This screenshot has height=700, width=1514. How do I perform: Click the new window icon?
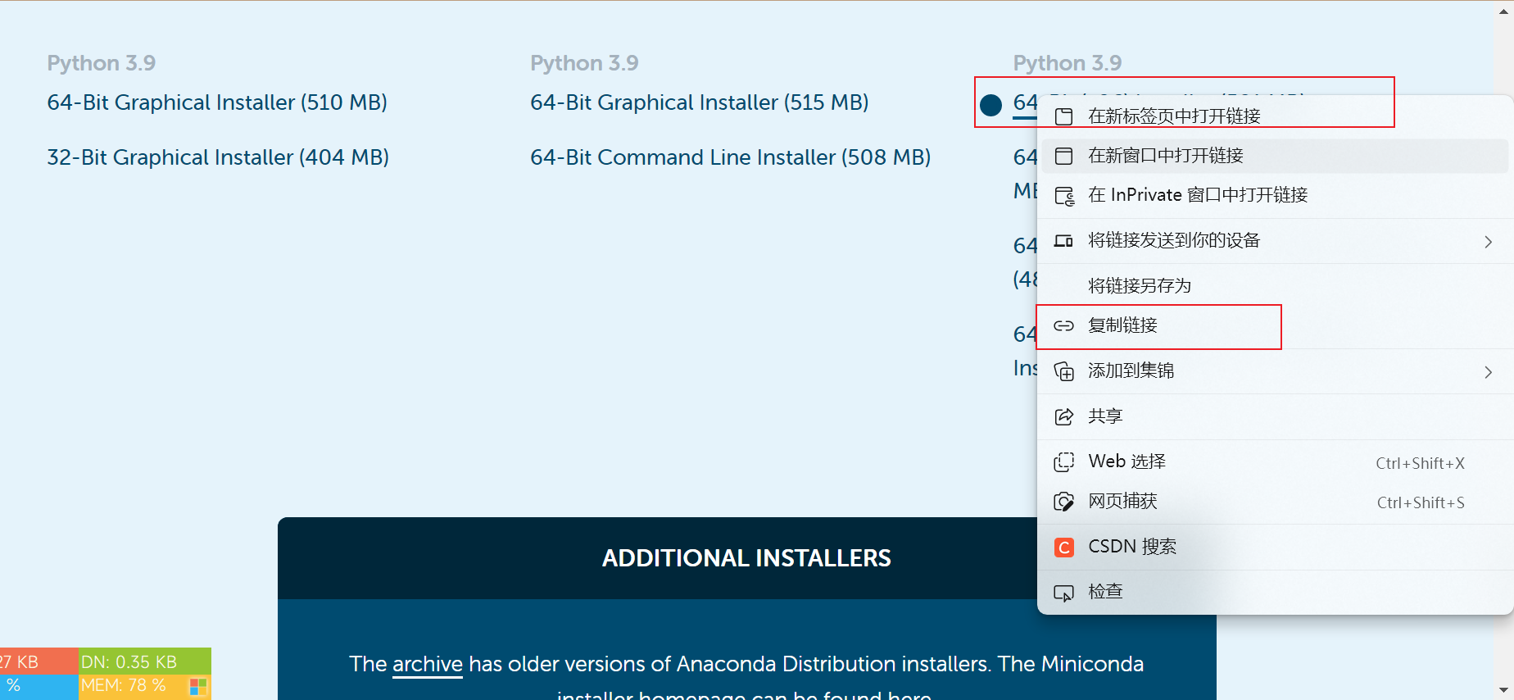click(x=1063, y=156)
